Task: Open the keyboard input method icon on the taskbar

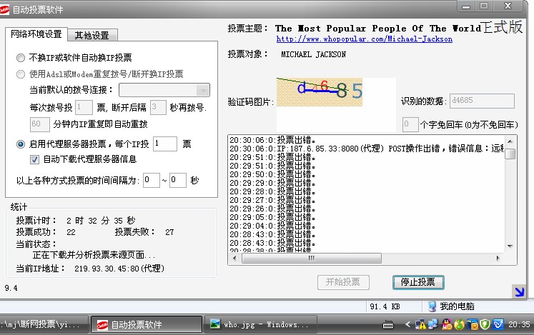Action: point(388,325)
